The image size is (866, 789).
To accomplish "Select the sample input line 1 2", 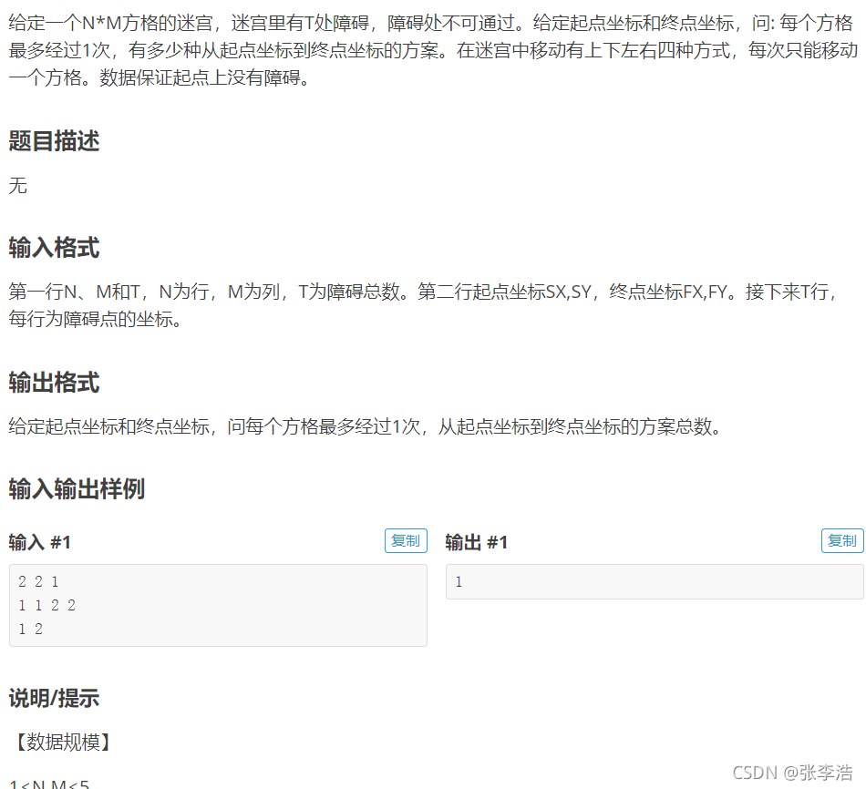I will point(28,629).
